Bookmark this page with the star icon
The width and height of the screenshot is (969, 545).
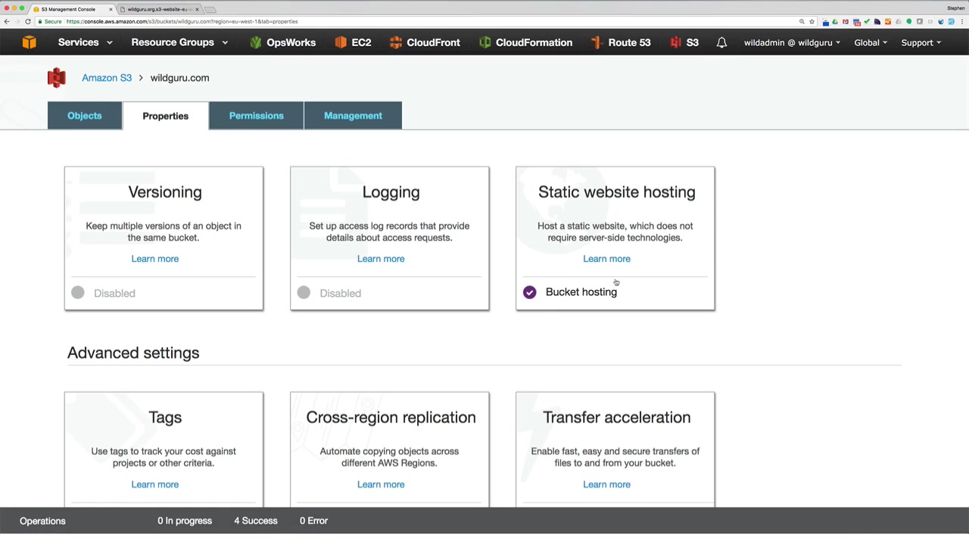pos(812,22)
